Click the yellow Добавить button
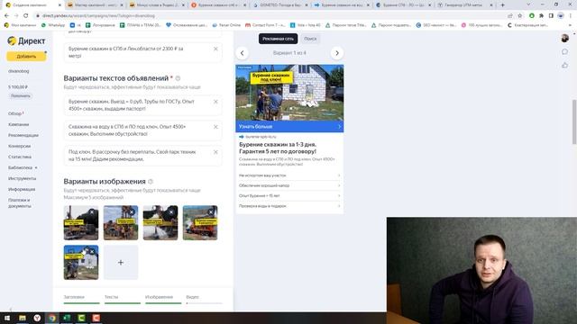Image resolution: width=577 pixels, height=324 pixels. click(x=26, y=56)
